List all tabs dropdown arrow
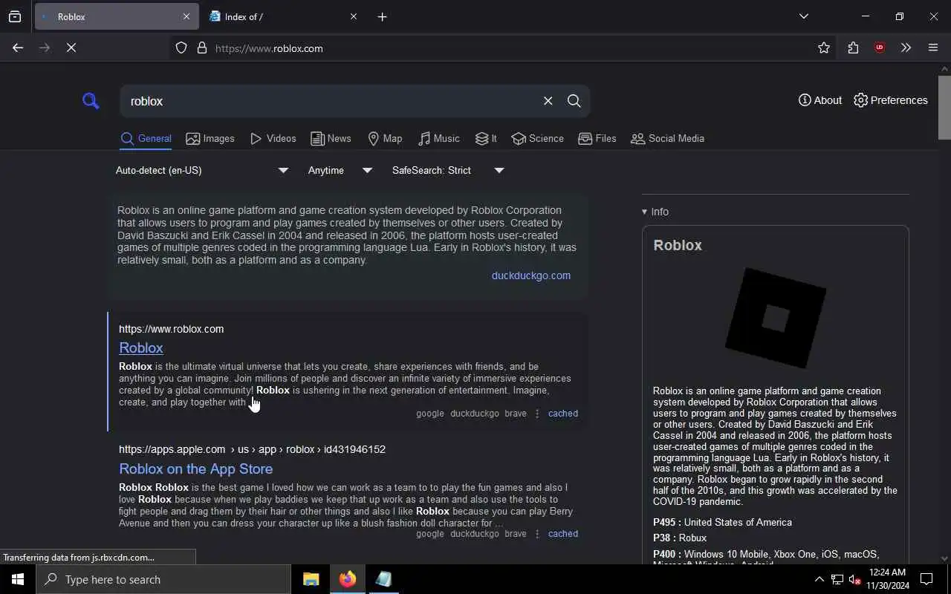Screen dimensions: 951x594 (804, 16)
